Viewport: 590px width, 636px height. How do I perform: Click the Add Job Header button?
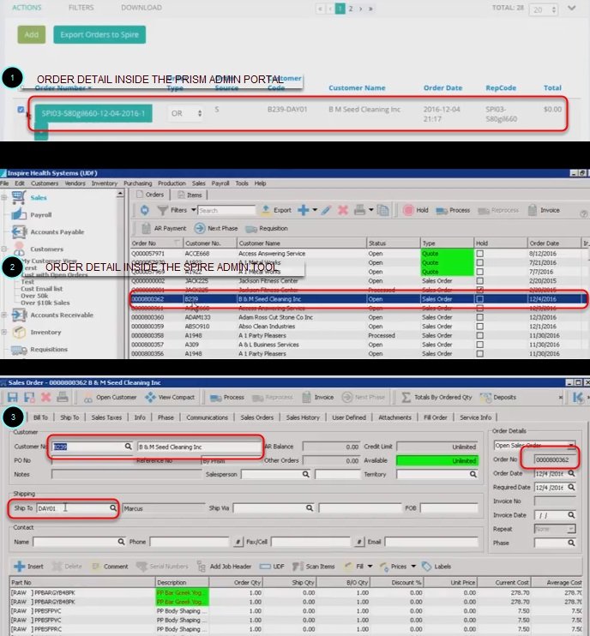tap(224, 567)
